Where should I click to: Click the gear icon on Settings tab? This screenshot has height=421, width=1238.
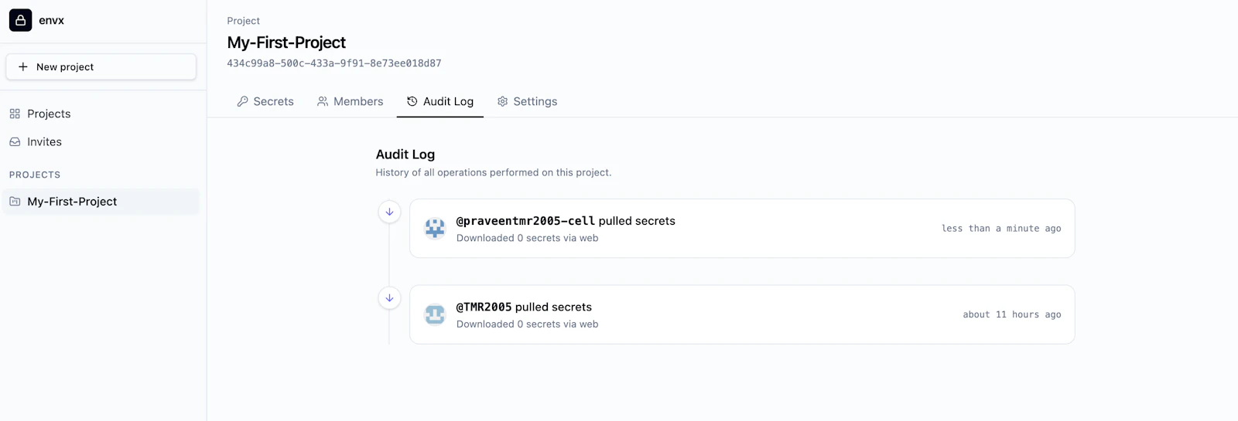pyautogui.click(x=503, y=101)
